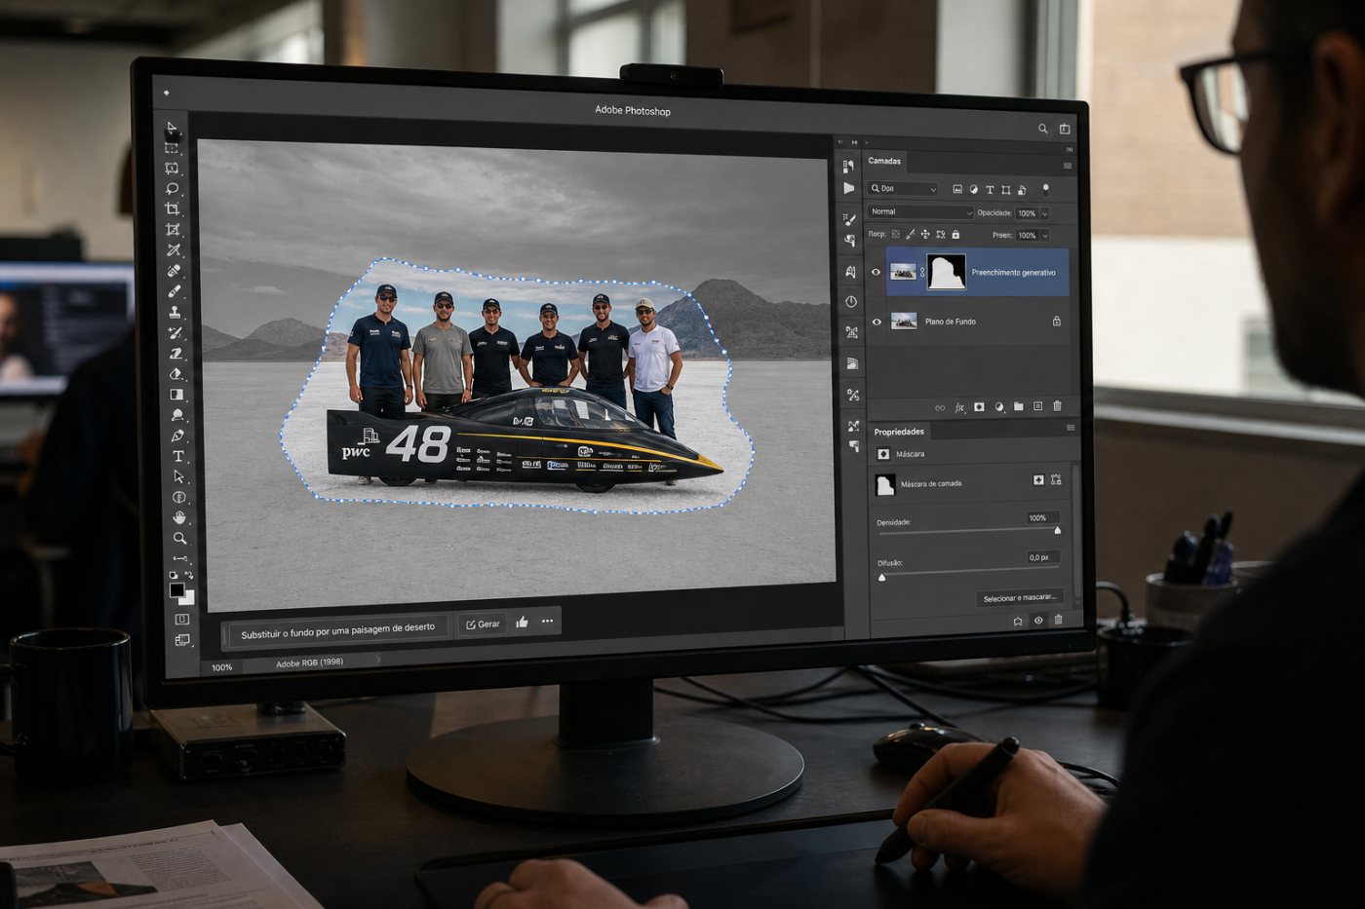Click the Change Screen Mode icon
The image size is (1365, 909).
coord(182,640)
